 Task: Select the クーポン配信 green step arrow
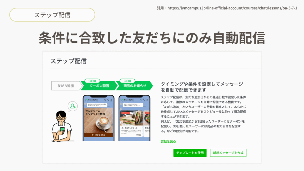tap(99, 86)
